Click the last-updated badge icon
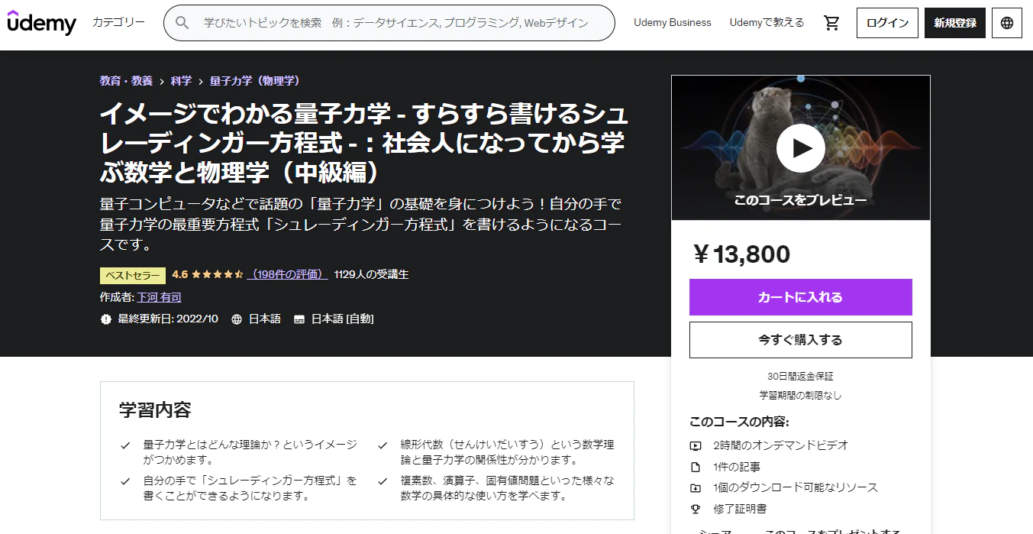This screenshot has height=534, width=1033. click(x=106, y=319)
